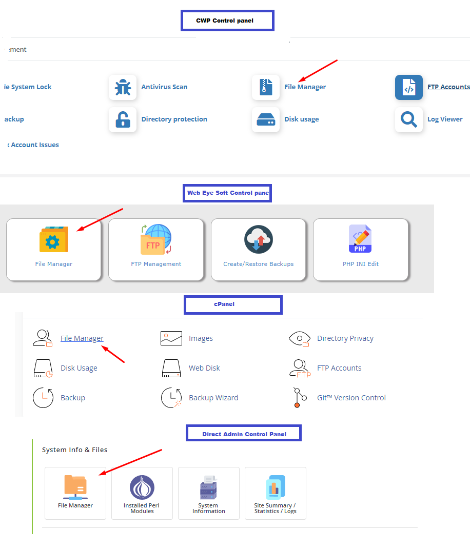Click the Backup Wizard link
Image resolution: width=470 pixels, height=551 pixels.
point(213,398)
